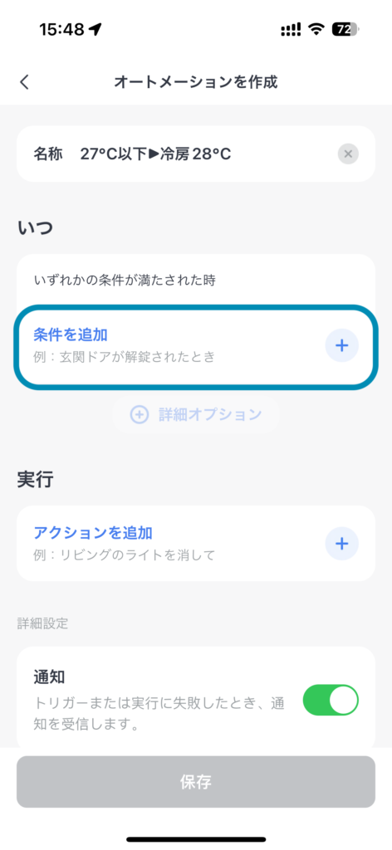The height and width of the screenshot is (850, 392).
Task: Tap the オートメーションを作成 page title
Action: tap(196, 82)
